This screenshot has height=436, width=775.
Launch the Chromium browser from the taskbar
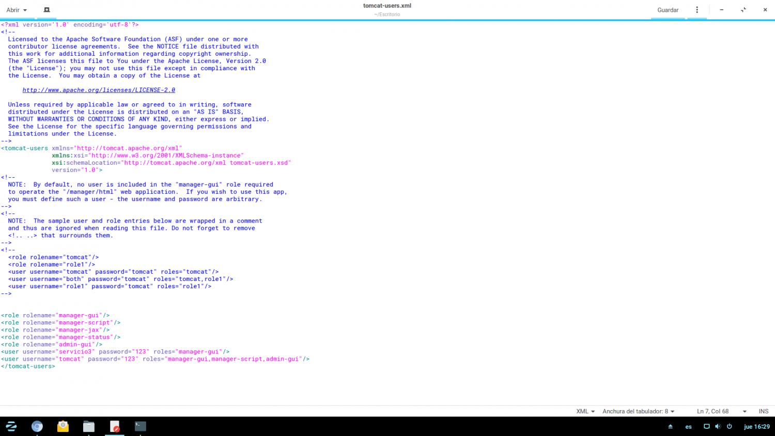point(37,426)
